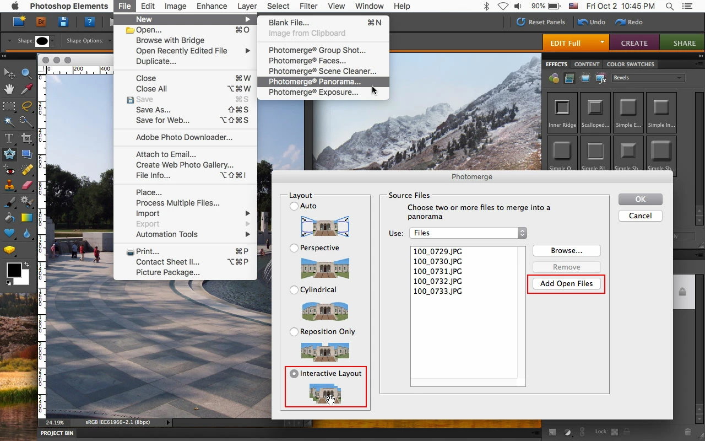Select the Paint Bucket tool

[9, 218]
